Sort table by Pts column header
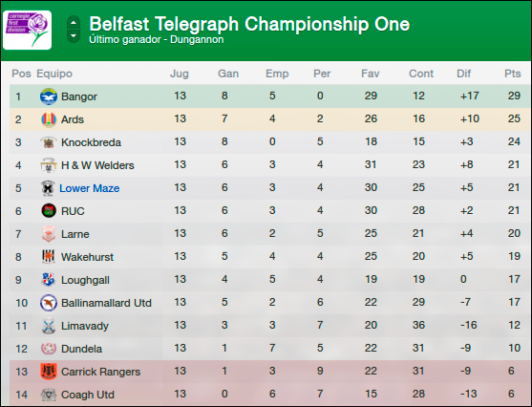532x407 pixels. coord(512,74)
